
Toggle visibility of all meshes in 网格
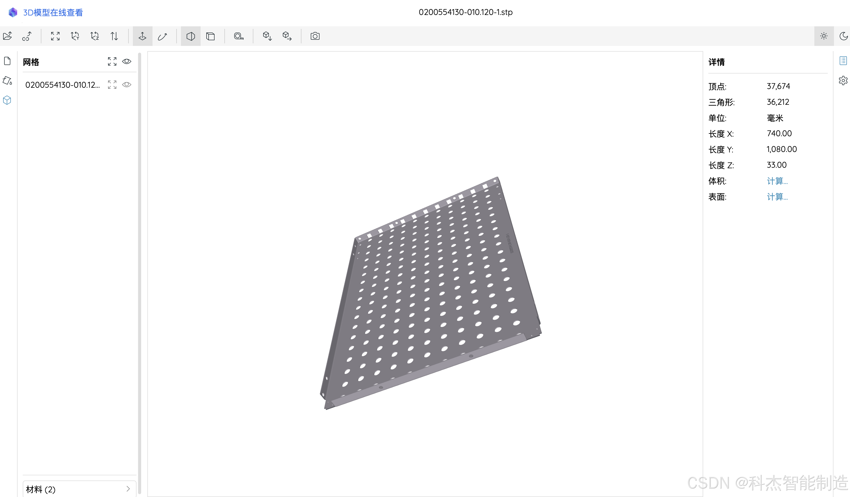(127, 61)
